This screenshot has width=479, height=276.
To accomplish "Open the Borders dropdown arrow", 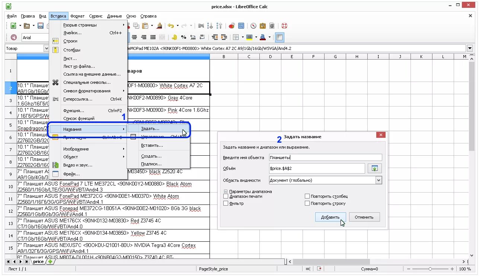I will (243, 37).
